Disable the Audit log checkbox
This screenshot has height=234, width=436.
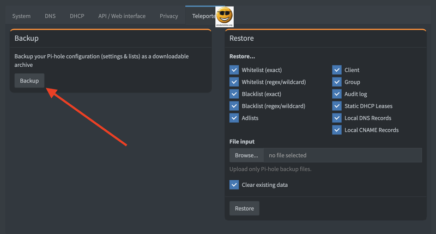(x=337, y=94)
